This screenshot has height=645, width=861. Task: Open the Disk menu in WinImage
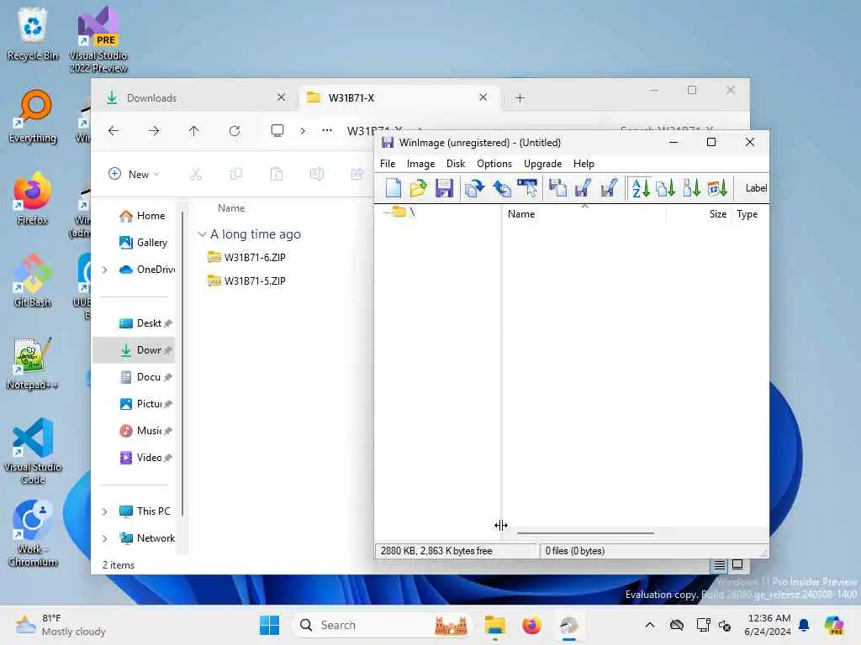point(456,164)
